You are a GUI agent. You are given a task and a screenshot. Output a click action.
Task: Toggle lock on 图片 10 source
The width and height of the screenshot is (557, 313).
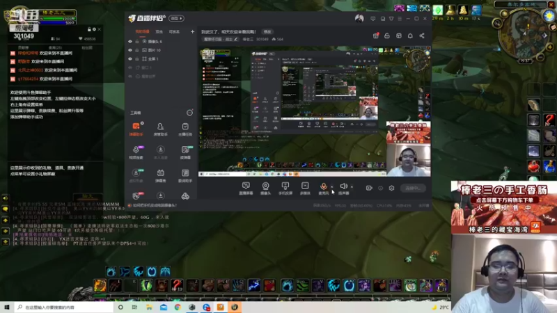point(136,50)
